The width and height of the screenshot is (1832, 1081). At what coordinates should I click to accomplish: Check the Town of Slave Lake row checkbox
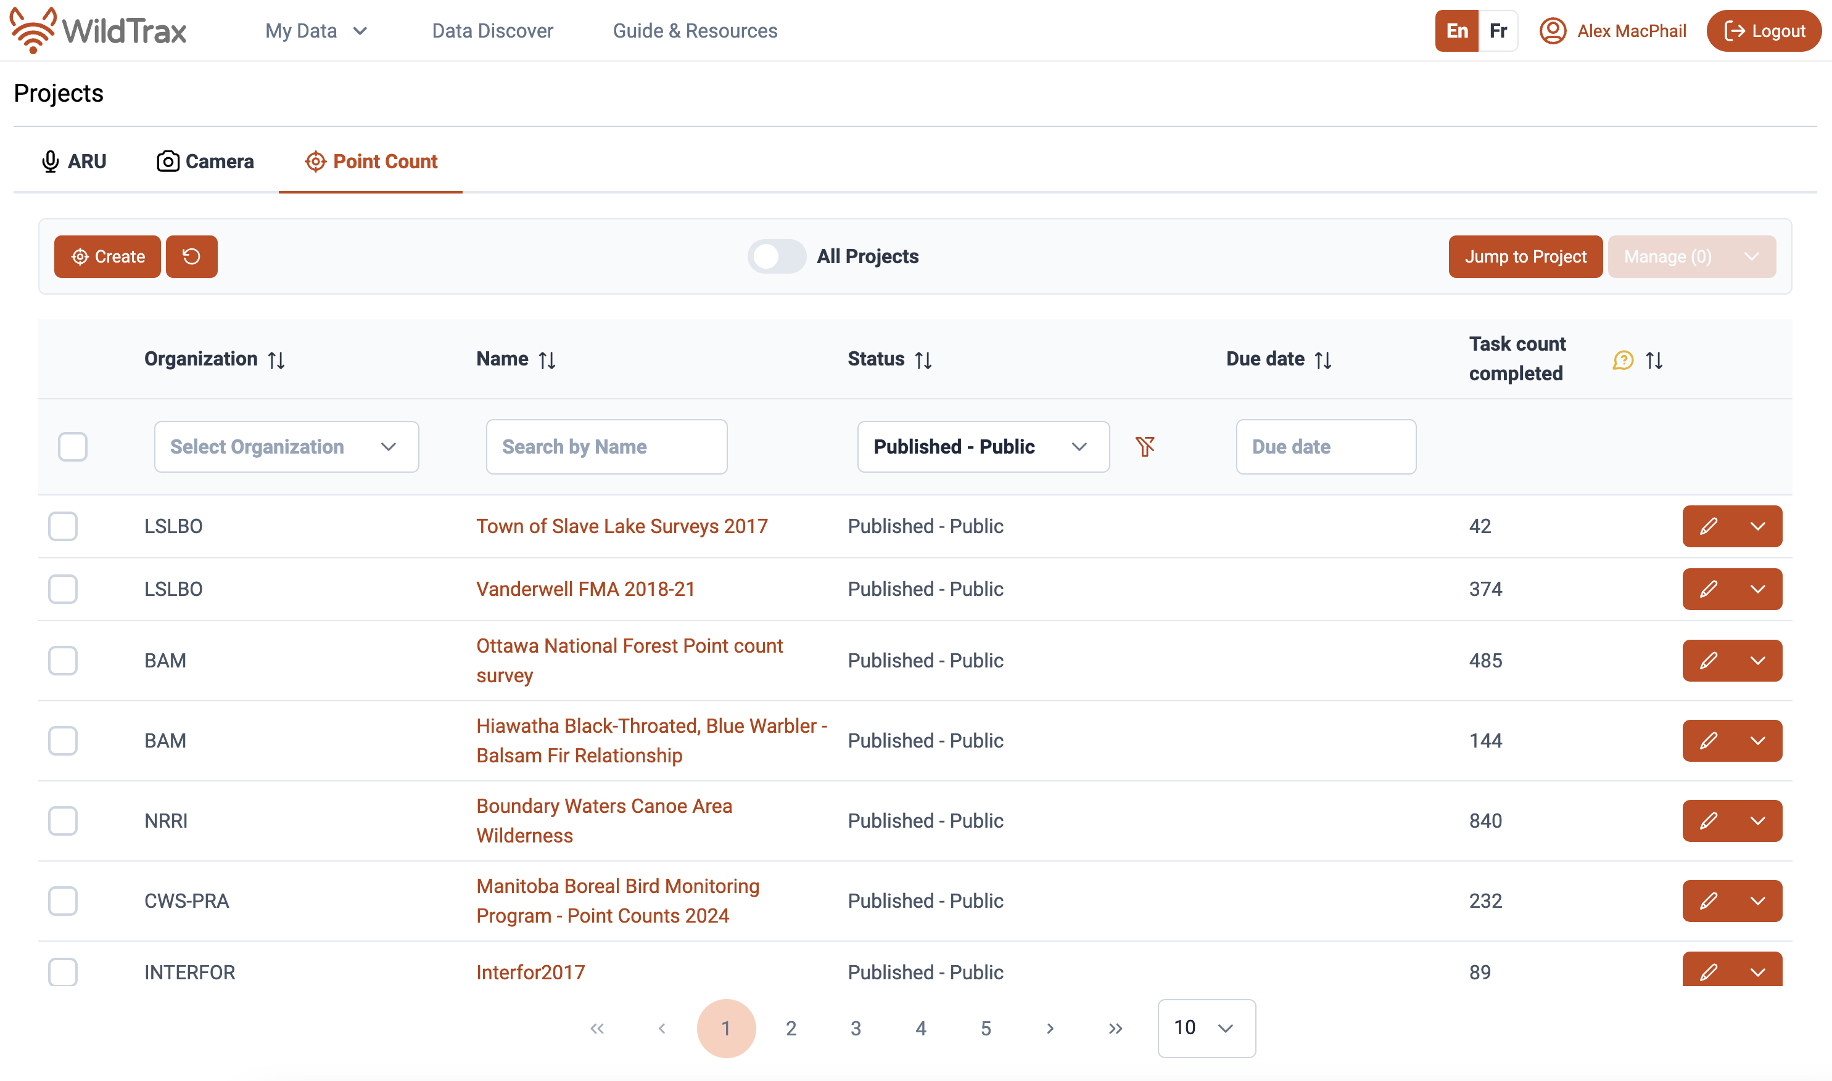tap(63, 526)
